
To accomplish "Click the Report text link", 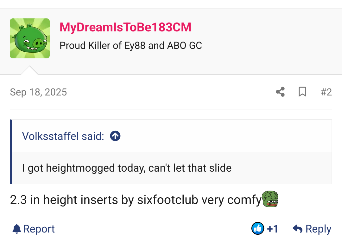I will 39,229.
